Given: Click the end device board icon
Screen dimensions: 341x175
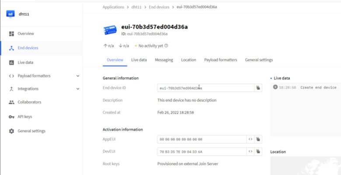Looking at the screenshot, I should [110, 30].
